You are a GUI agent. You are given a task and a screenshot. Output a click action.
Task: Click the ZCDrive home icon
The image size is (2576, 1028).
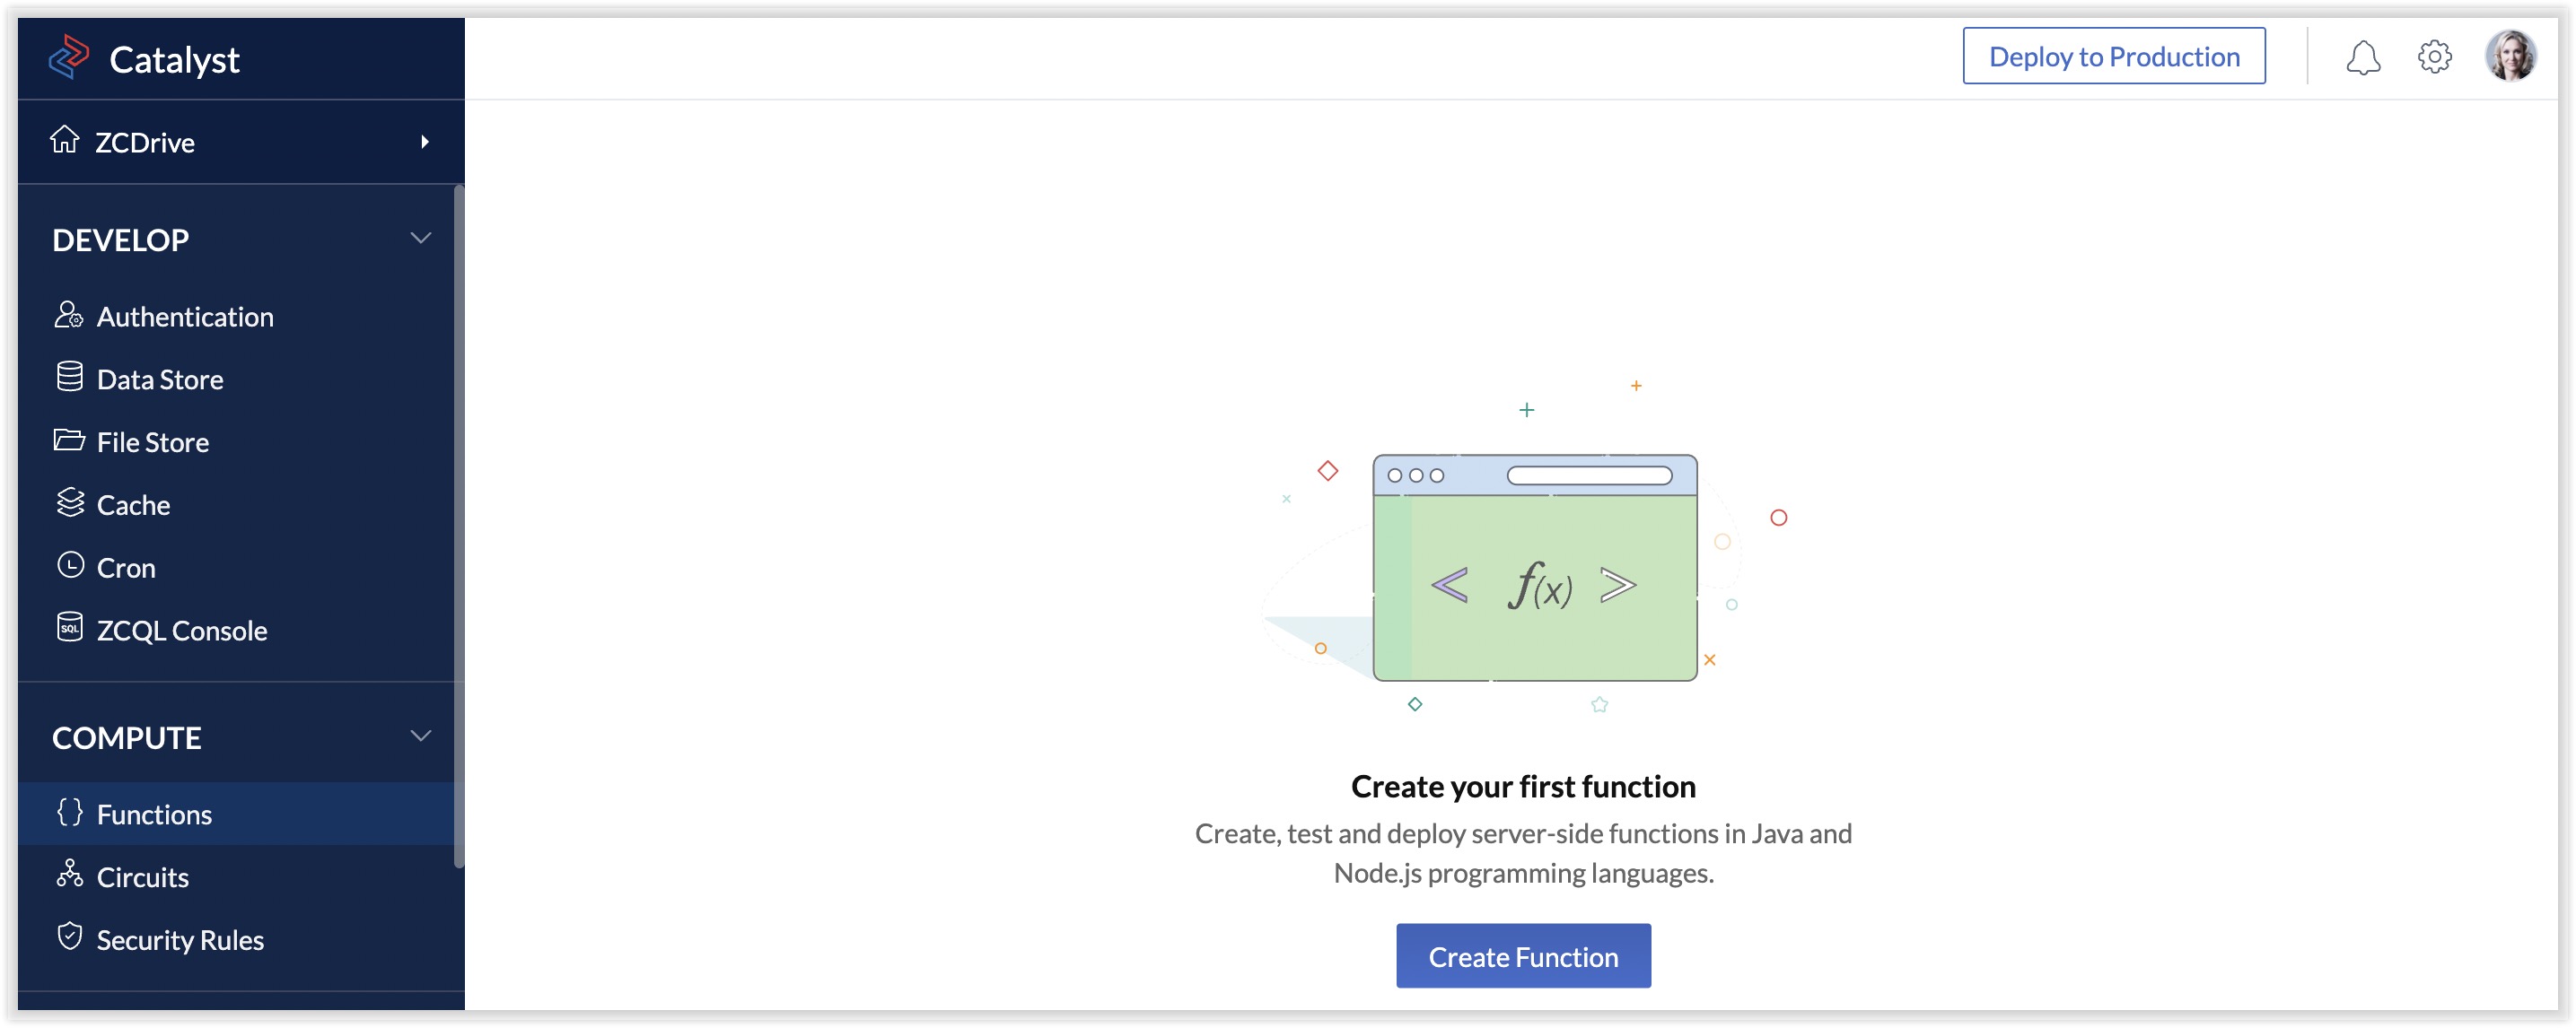65,140
